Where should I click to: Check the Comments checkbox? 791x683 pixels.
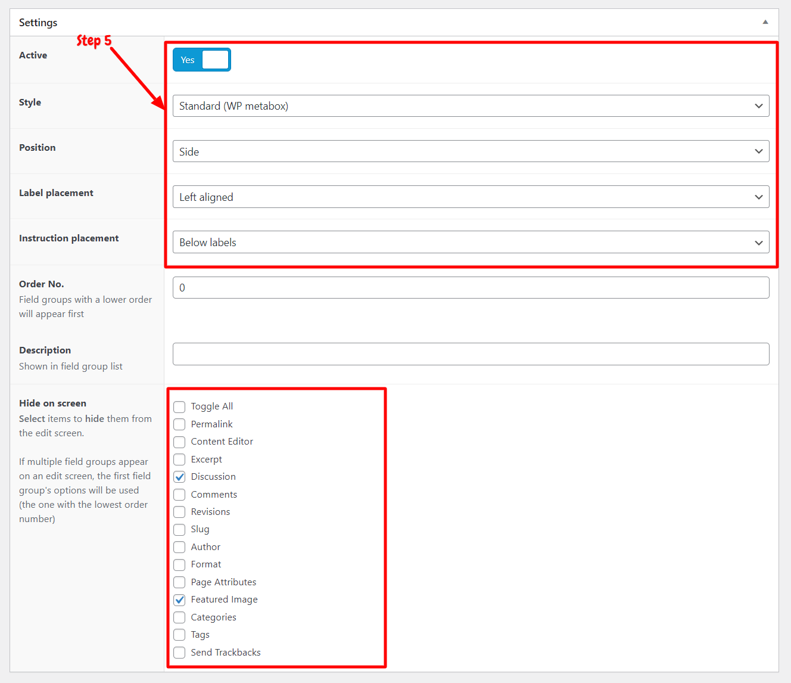pos(179,495)
